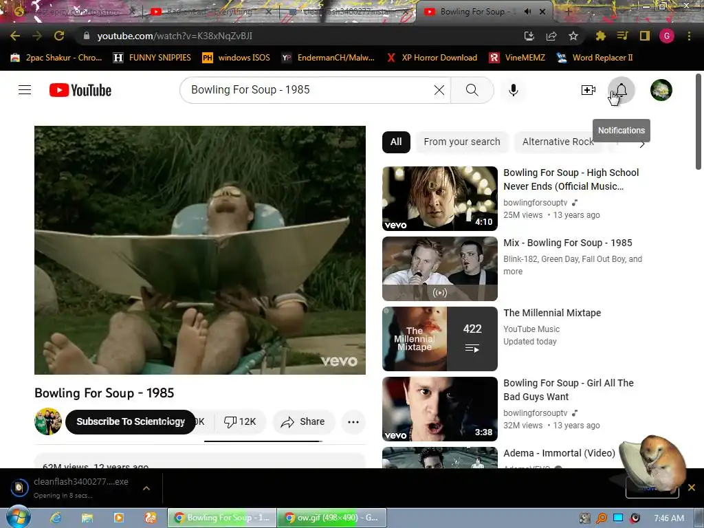The image size is (704, 528).
Task: Open the media controls icon in toolbar
Action: tap(623, 36)
